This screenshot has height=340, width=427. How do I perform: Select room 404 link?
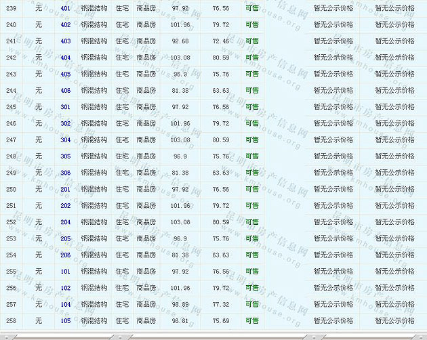(x=65, y=58)
